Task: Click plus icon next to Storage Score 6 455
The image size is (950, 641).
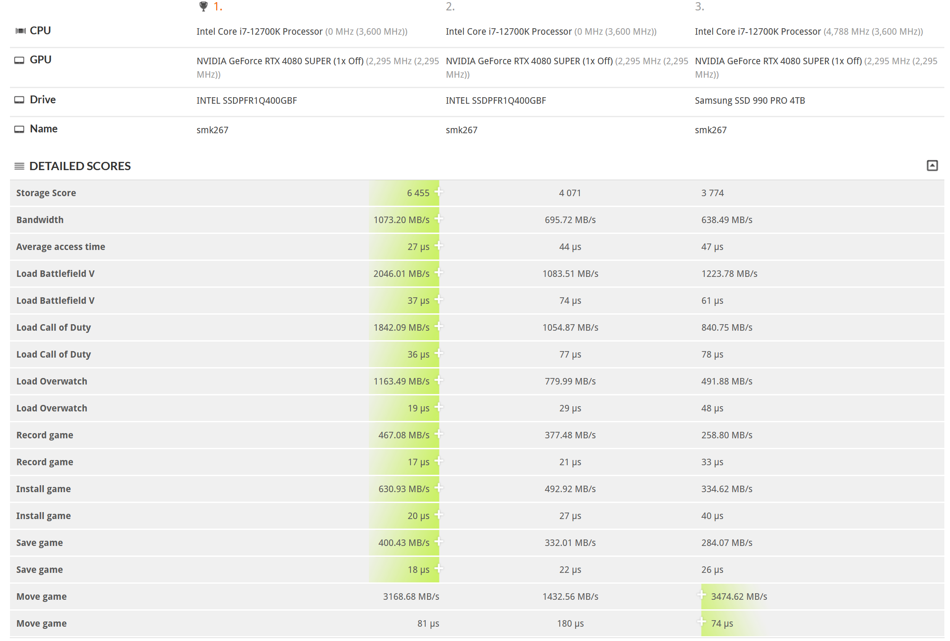Action: [x=439, y=191]
